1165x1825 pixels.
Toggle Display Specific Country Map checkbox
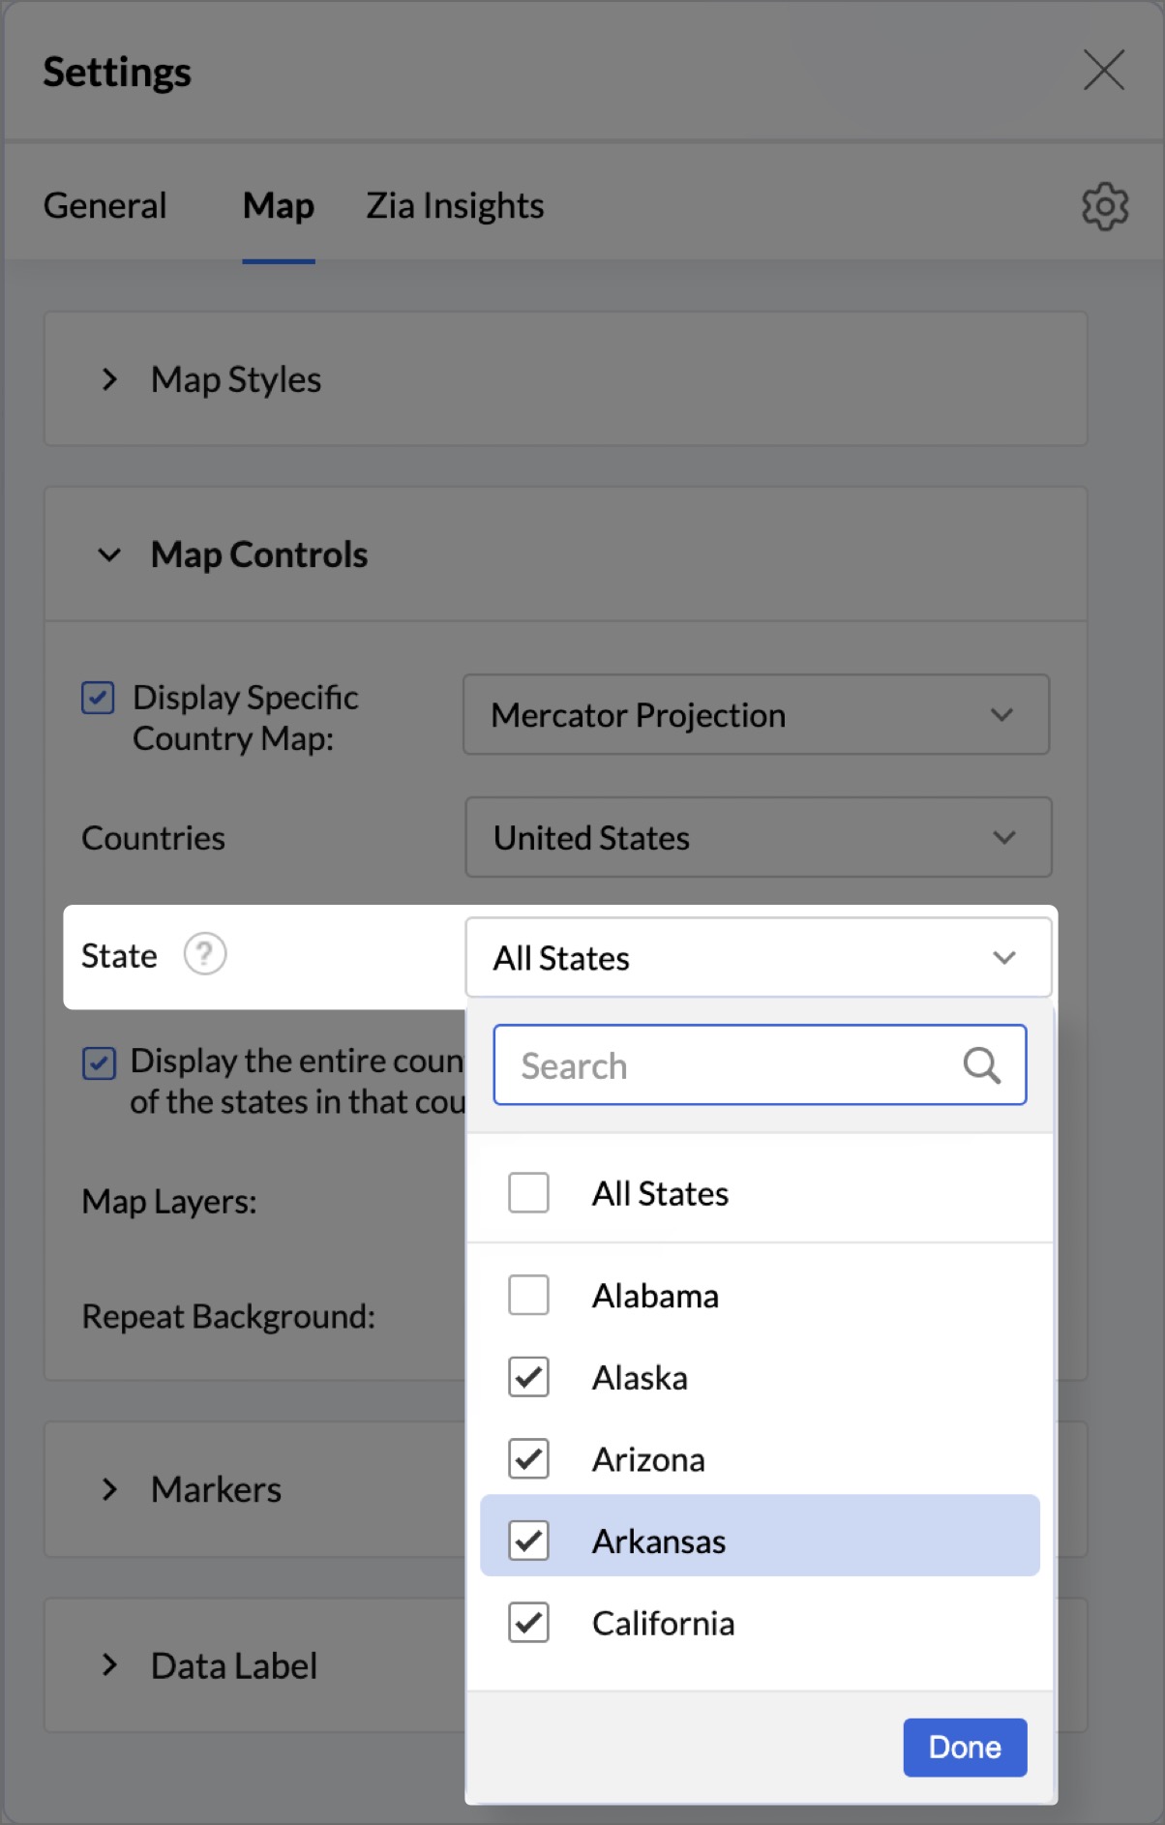click(98, 698)
